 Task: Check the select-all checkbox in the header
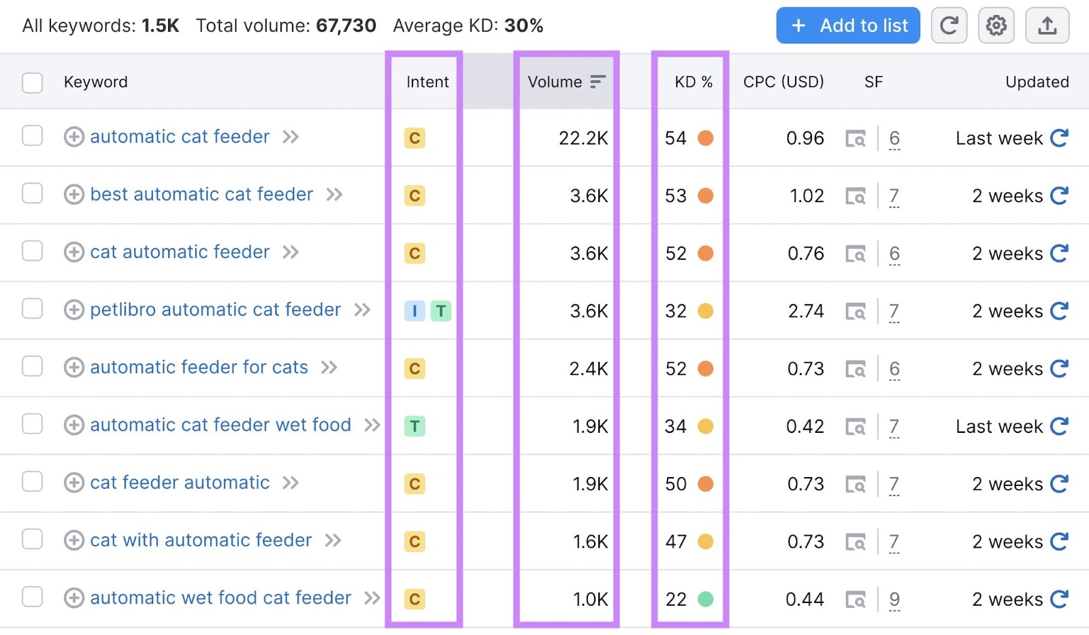click(x=32, y=82)
